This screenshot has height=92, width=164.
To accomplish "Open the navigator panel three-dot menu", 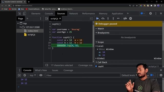I will (40, 19).
